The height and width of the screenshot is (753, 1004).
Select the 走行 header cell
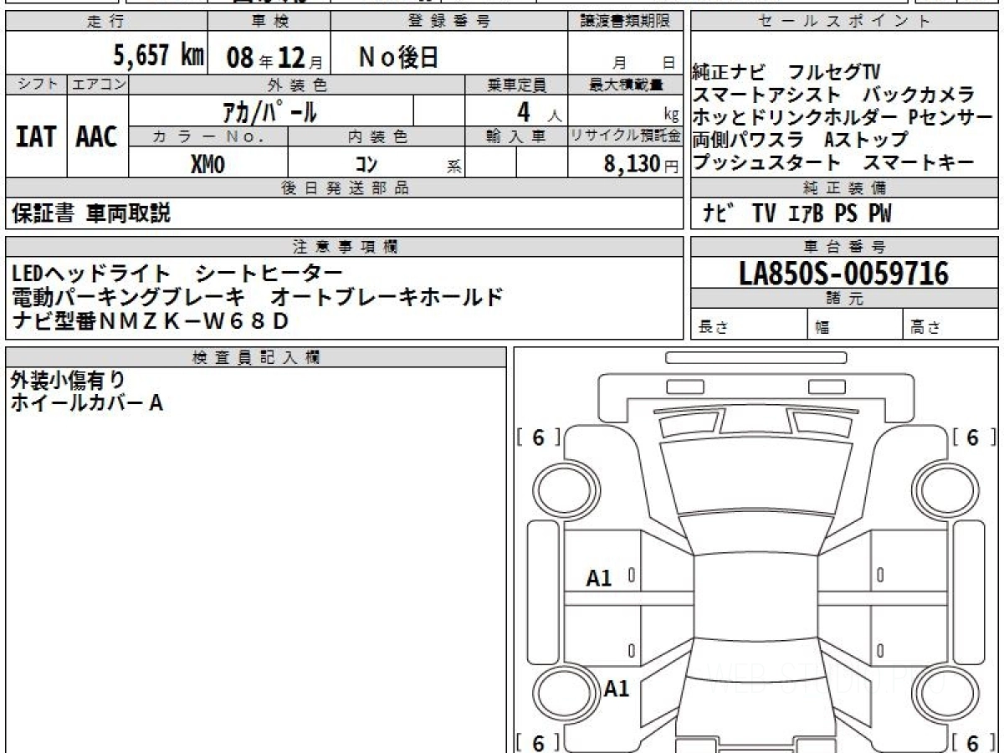pos(105,22)
